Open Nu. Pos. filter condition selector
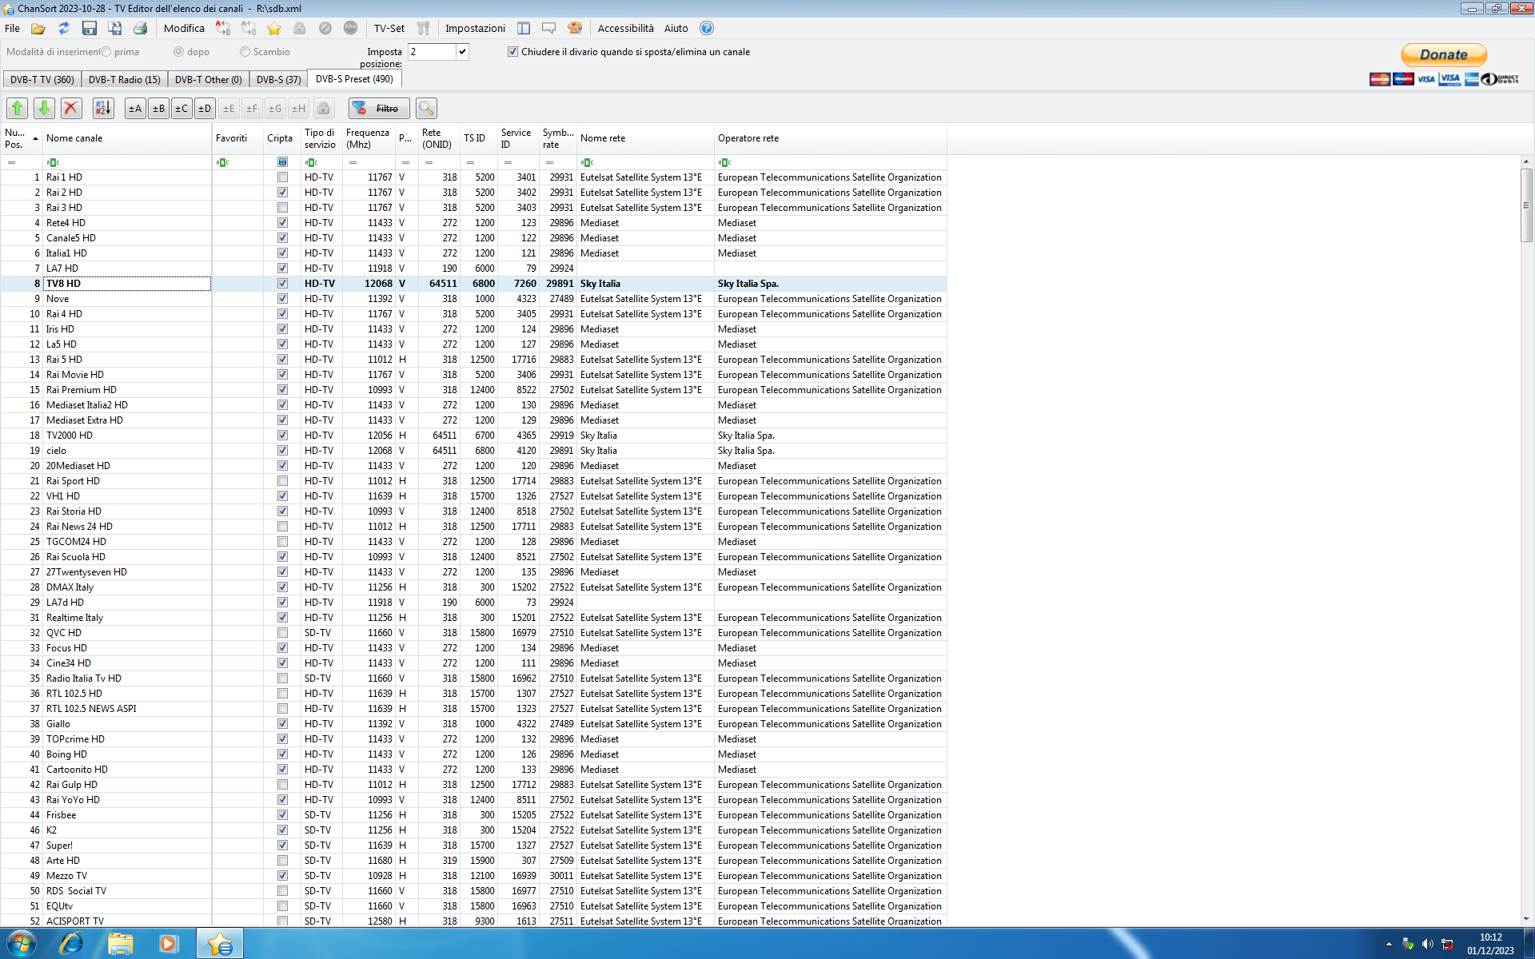 click(11, 162)
